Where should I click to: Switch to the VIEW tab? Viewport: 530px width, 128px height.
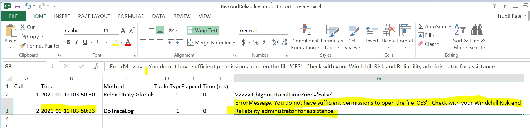[x=205, y=16]
